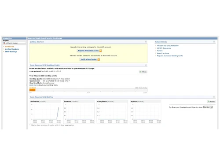Collapse the Related Links section
The image size is (220, 165).
click(x=214, y=42)
